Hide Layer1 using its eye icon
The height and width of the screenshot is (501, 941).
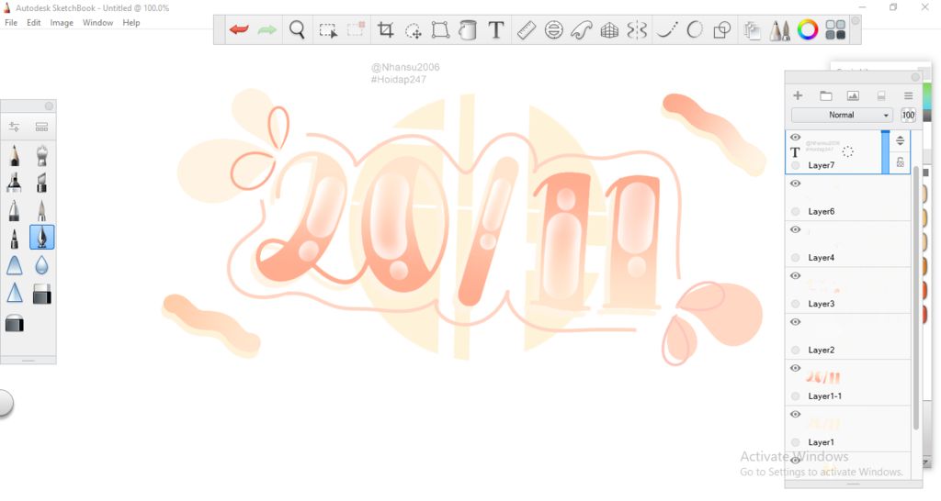795,414
